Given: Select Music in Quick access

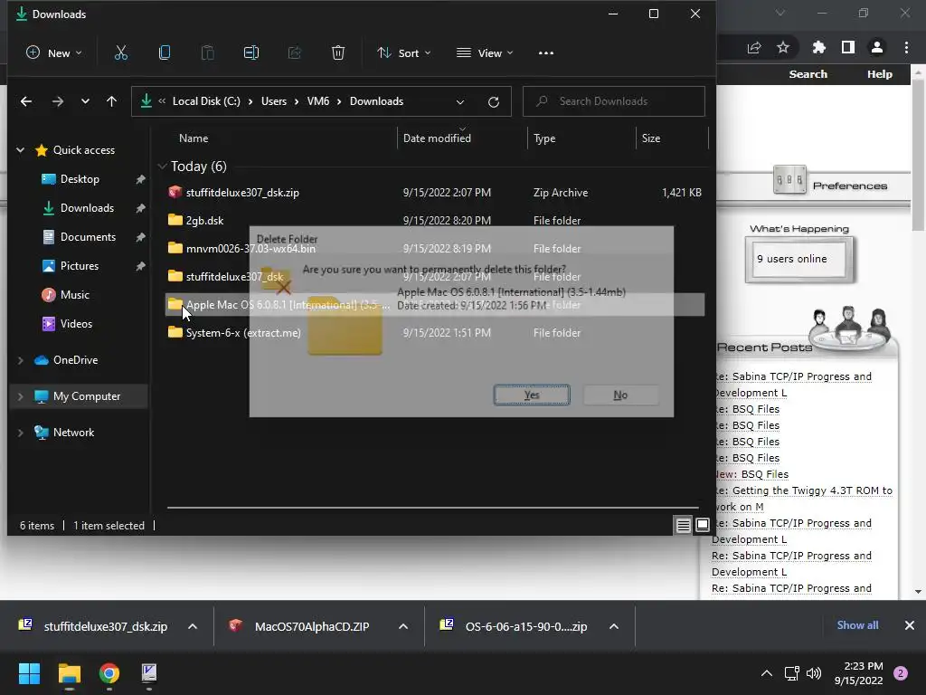Looking at the screenshot, I should (x=74, y=295).
